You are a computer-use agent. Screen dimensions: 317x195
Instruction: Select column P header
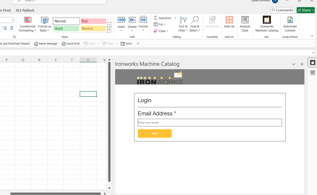(7, 60)
